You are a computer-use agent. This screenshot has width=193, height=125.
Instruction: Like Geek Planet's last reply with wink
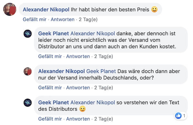[50, 119]
